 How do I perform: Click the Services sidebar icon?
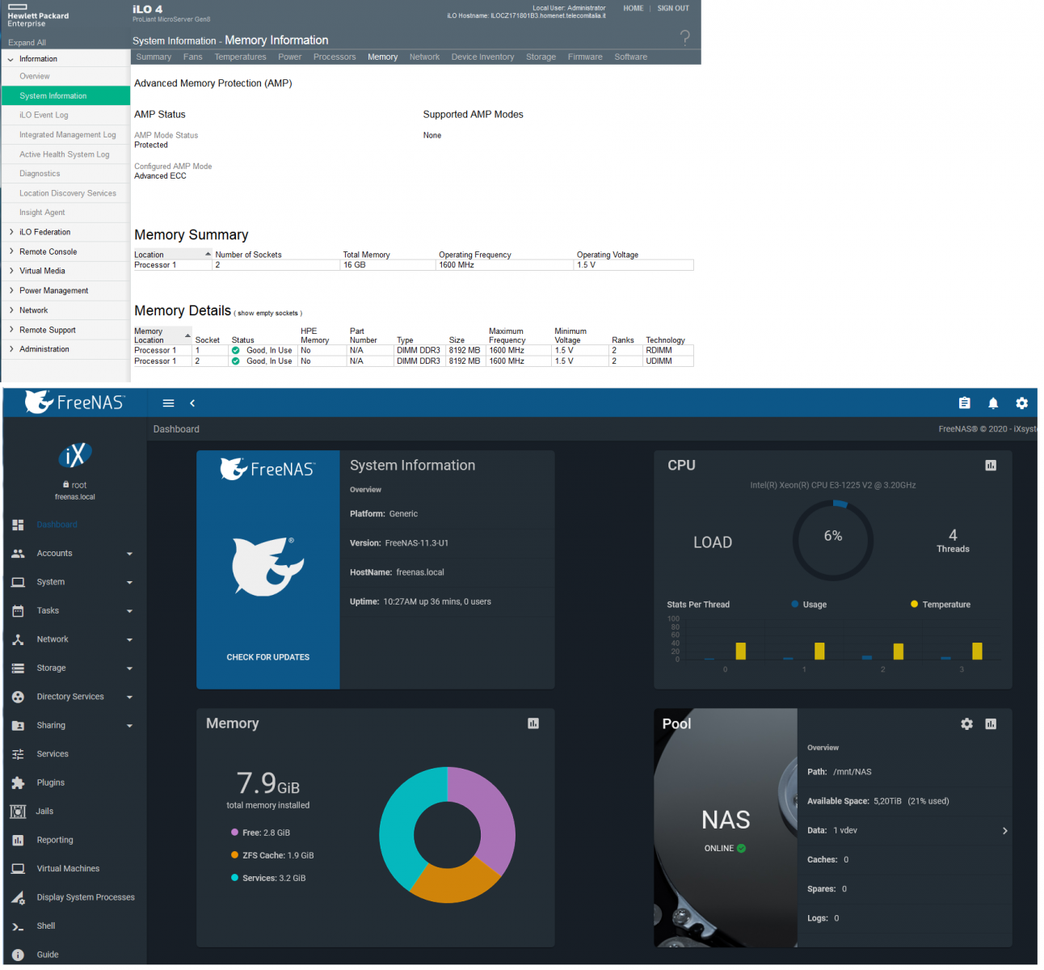18,754
